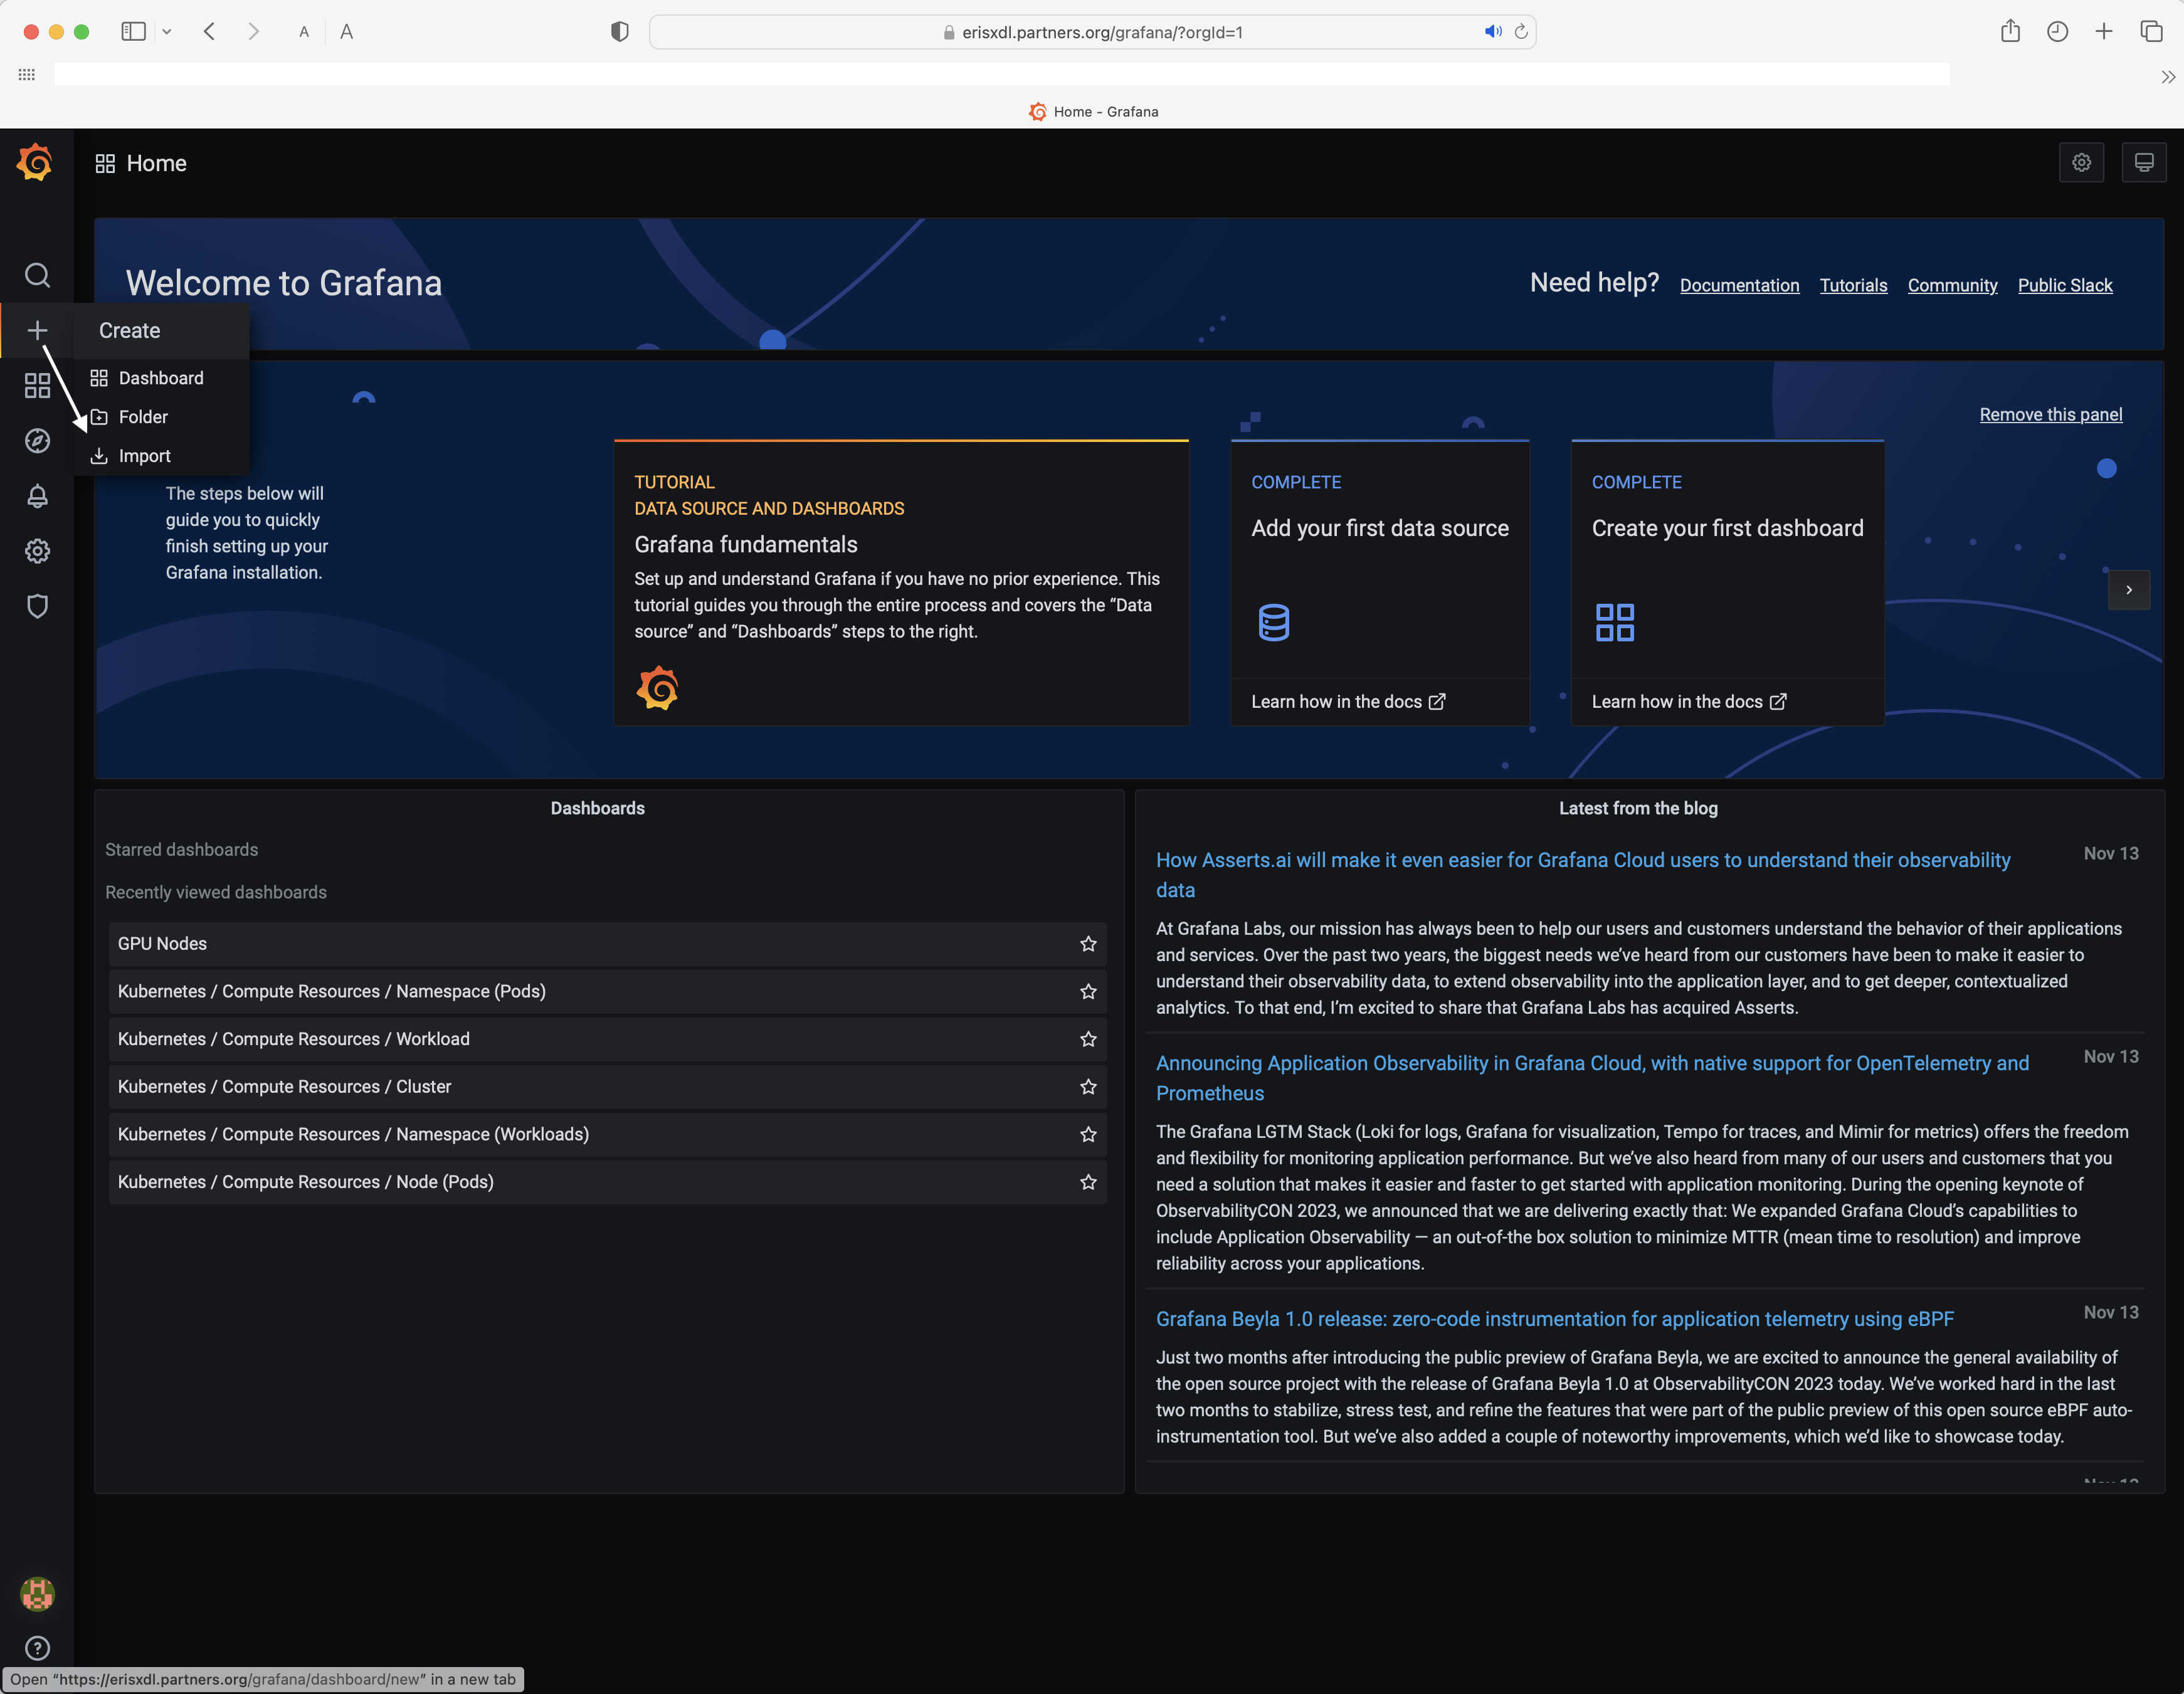
Task: Reload the page with Safari's refresh icon
Action: tap(1520, 32)
